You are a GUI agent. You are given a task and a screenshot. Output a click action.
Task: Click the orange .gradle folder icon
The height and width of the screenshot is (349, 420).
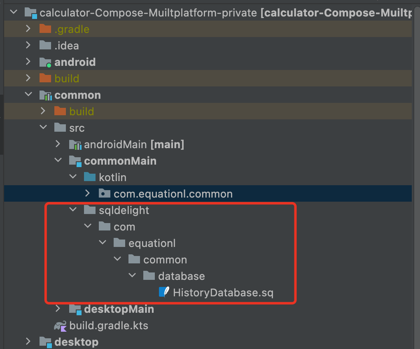[x=45, y=29]
